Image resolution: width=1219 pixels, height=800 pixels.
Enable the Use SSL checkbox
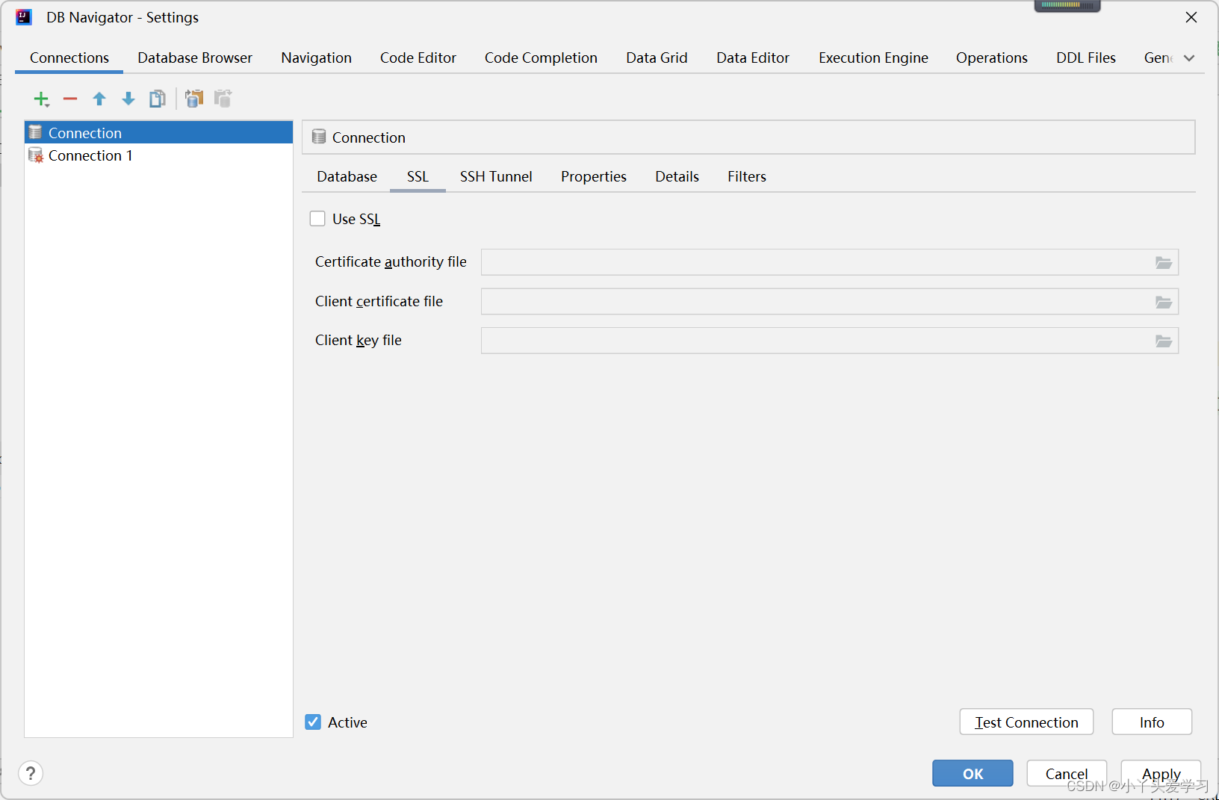pos(317,219)
